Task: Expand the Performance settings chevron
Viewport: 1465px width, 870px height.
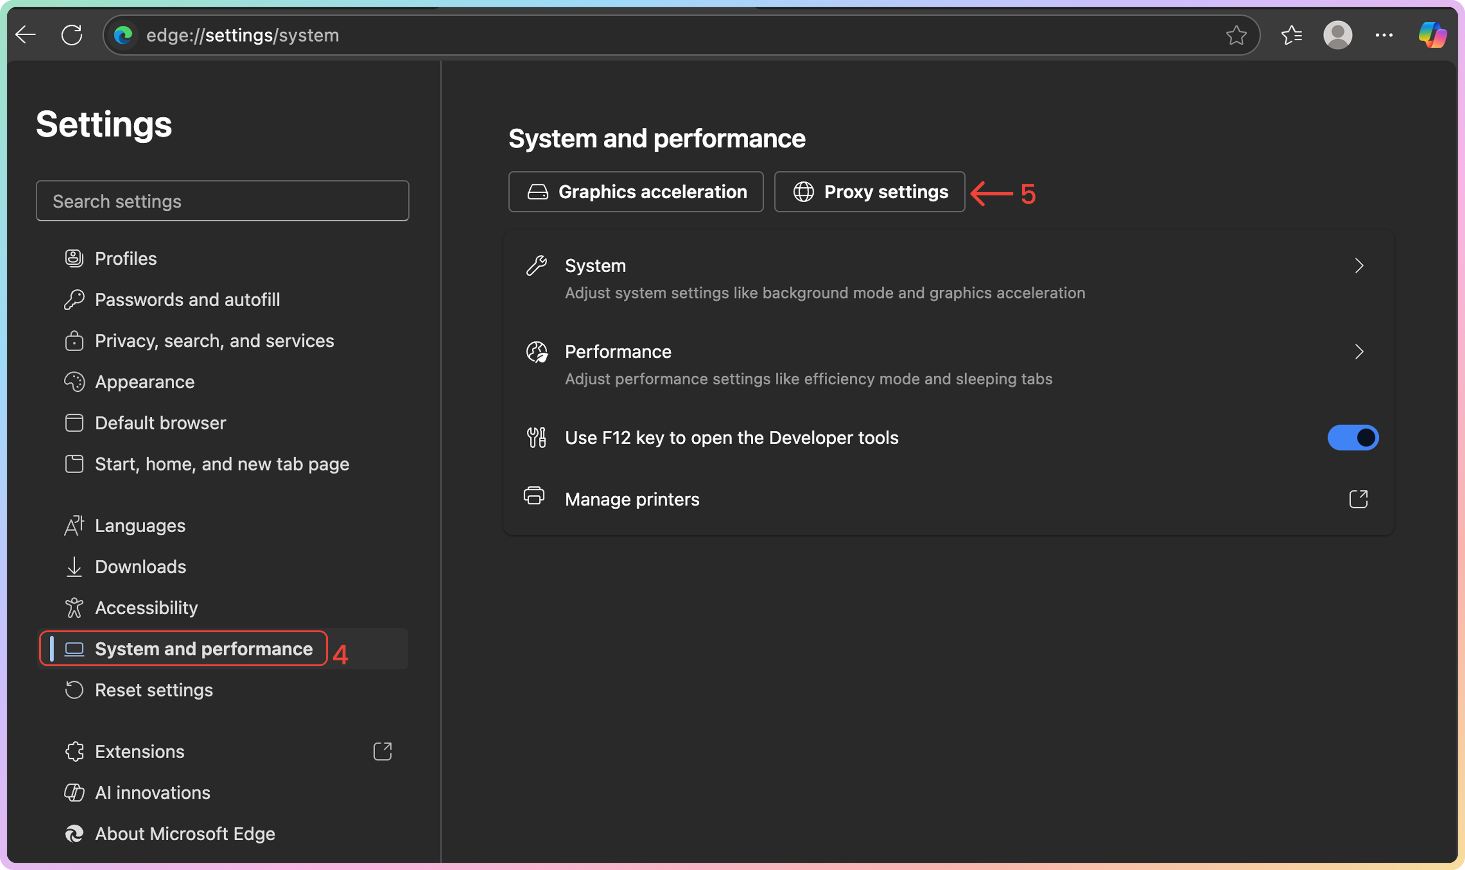Action: tap(1359, 352)
